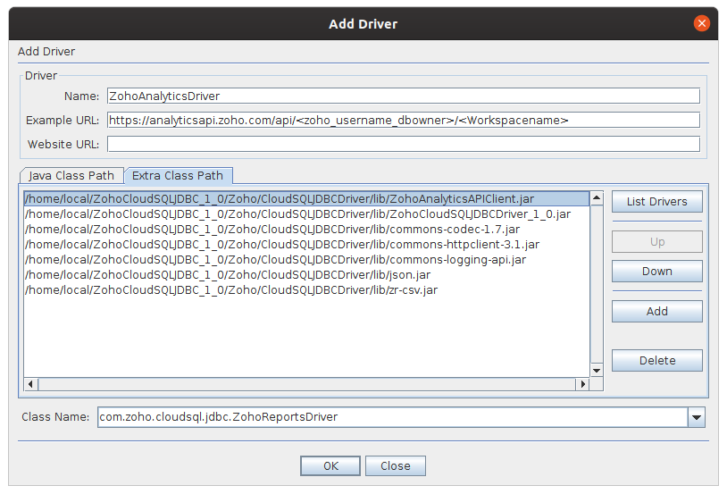Screen dimensions: 727x494
Task: Move the selected jar Down
Action: (656, 272)
